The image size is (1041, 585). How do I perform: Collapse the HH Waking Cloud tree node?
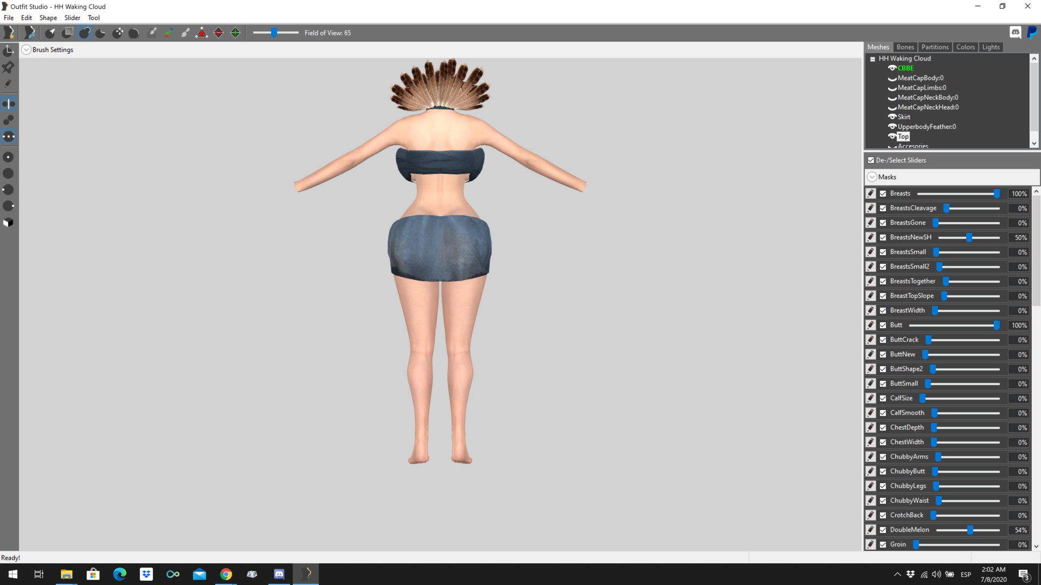click(872, 59)
